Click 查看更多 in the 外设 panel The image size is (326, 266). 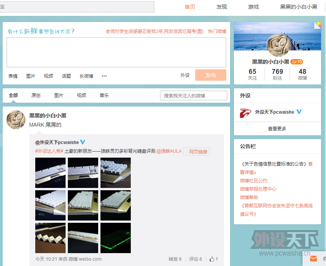[277, 128]
